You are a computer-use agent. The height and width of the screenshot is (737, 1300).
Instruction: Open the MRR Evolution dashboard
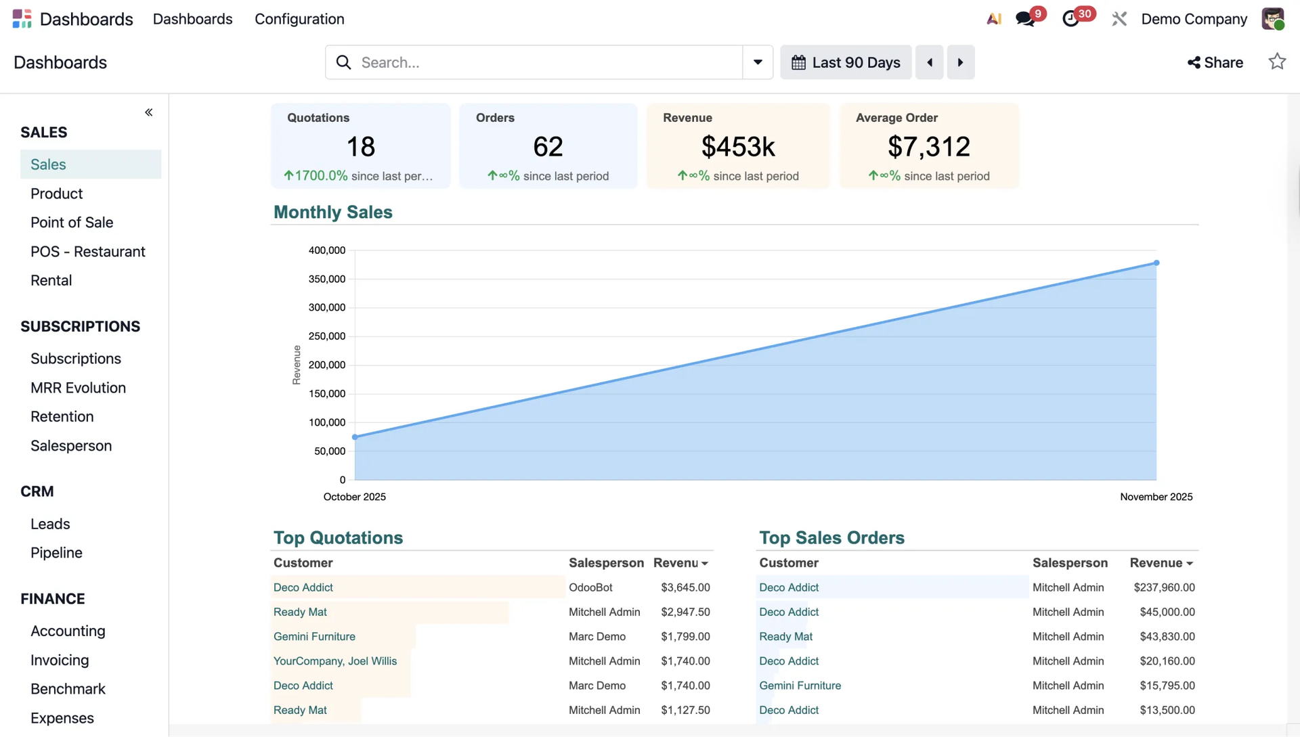tap(78, 388)
